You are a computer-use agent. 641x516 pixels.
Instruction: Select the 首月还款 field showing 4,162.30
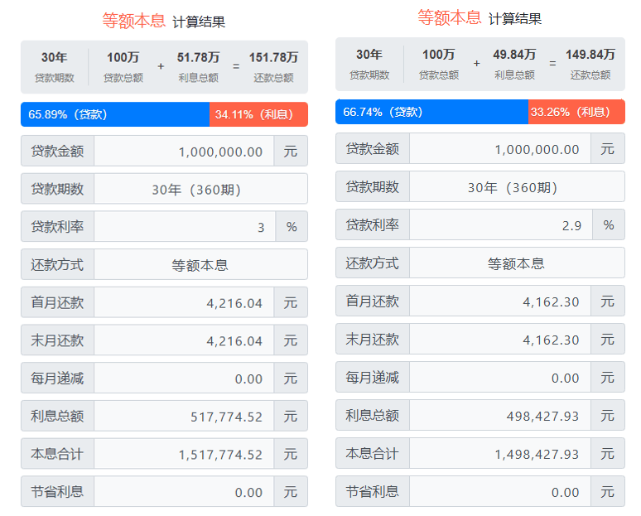(x=500, y=301)
